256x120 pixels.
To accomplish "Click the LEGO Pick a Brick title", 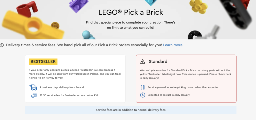I will [x=131, y=12].
